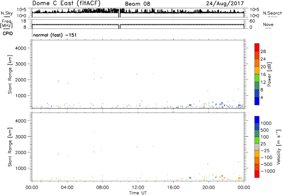Click the date '24/Aug/2017'
Image resolution: width=282 pixels, height=195 pixels.
pos(225,4)
